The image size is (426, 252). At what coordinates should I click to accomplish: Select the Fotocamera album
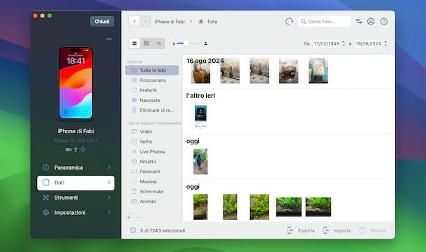click(152, 80)
